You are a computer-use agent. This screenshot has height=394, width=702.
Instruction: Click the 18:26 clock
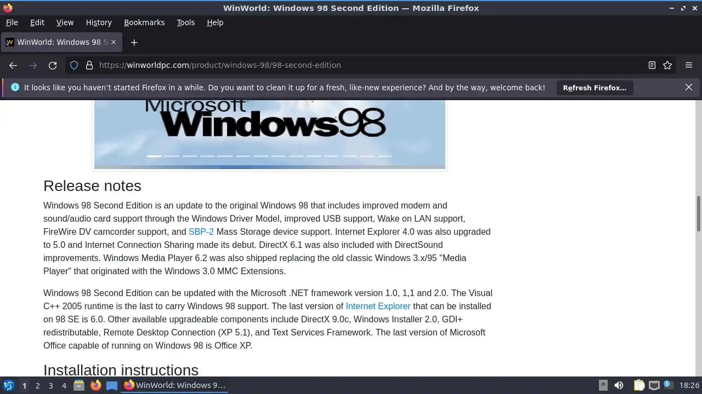tap(689, 385)
